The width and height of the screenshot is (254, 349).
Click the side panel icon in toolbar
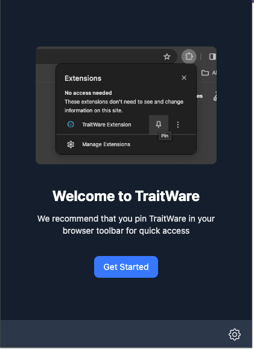coord(212,57)
